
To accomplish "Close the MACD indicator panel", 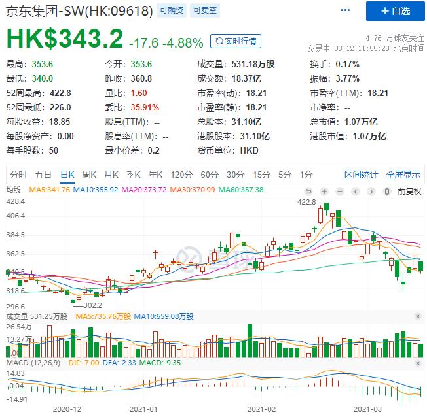I will pos(418,363).
